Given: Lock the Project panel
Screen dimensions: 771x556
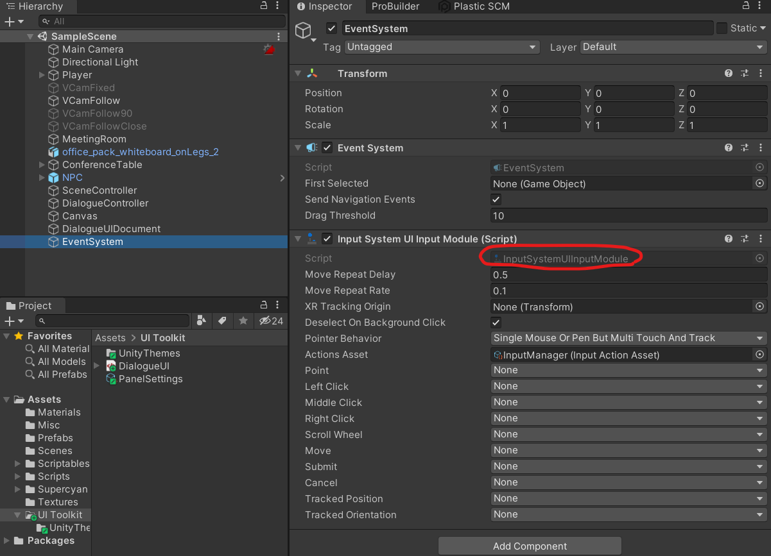Looking at the screenshot, I should [264, 305].
